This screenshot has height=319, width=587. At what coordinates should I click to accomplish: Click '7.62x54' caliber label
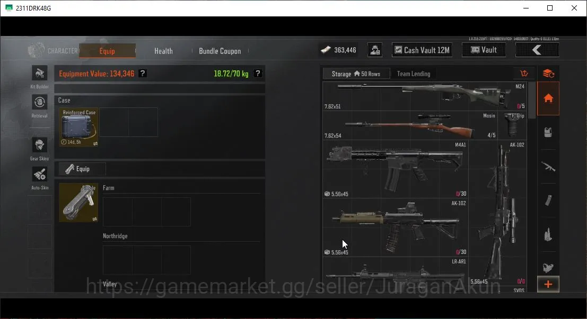(x=333, y=135)
